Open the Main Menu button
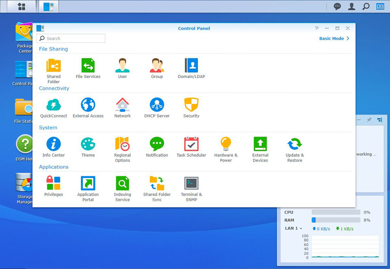 [21, 6]
